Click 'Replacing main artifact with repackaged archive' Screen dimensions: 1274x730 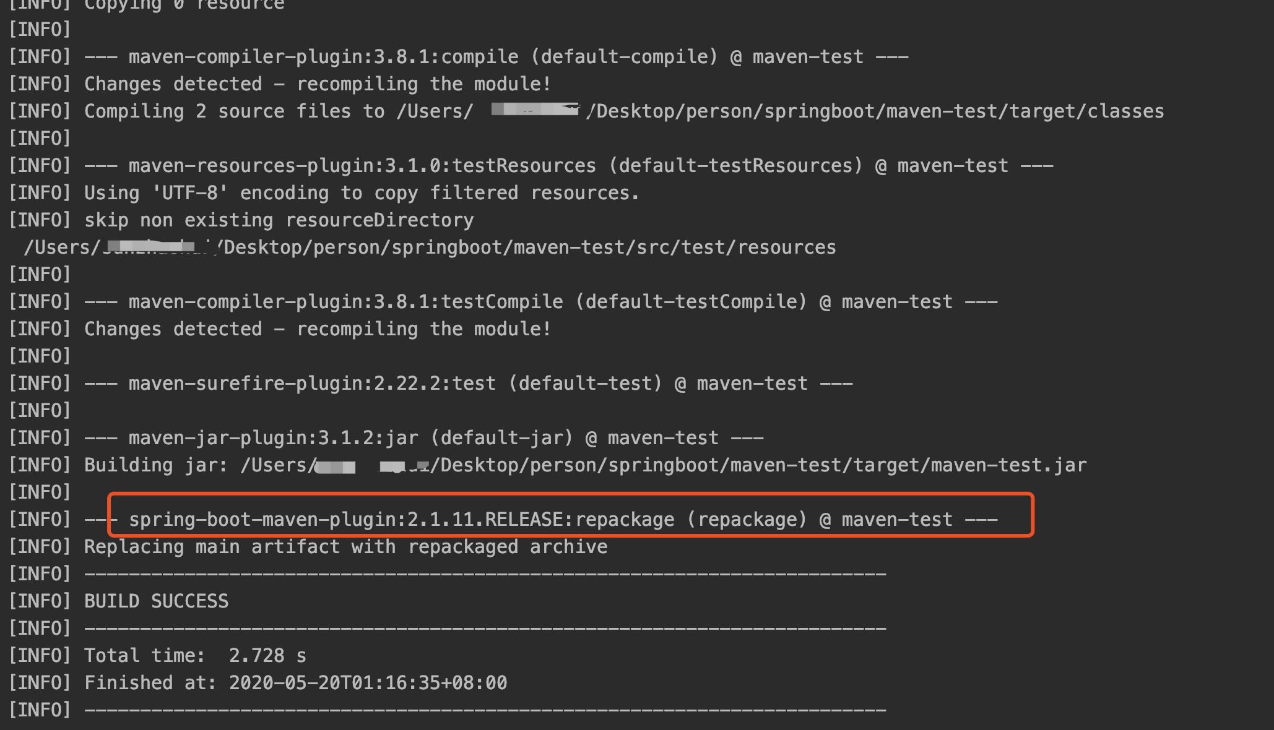pyautogui.click(x=345, y=547)
